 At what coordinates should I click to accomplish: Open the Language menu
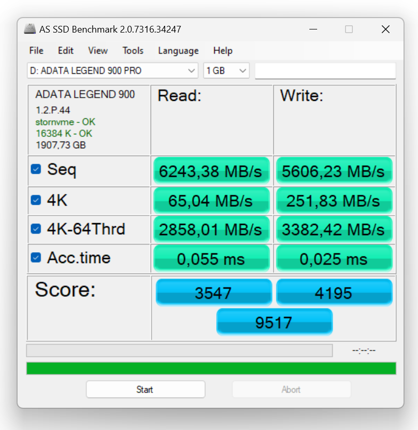pos(178,51)
